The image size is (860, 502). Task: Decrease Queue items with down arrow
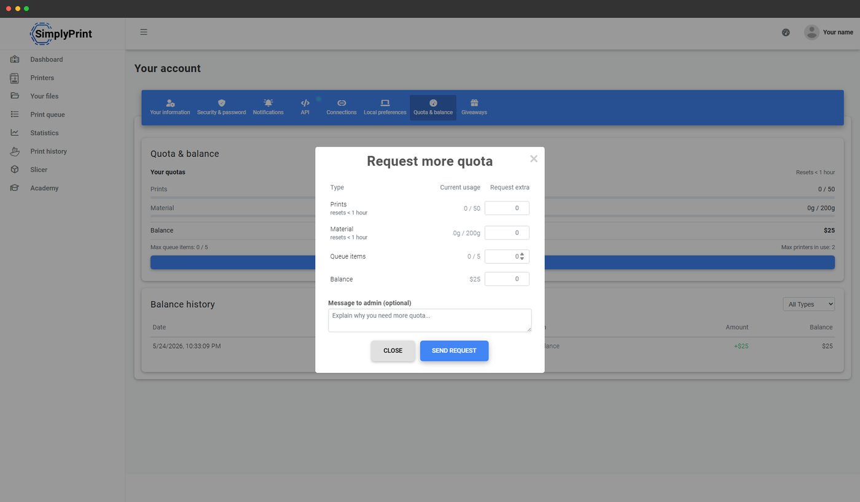point(522,259)
